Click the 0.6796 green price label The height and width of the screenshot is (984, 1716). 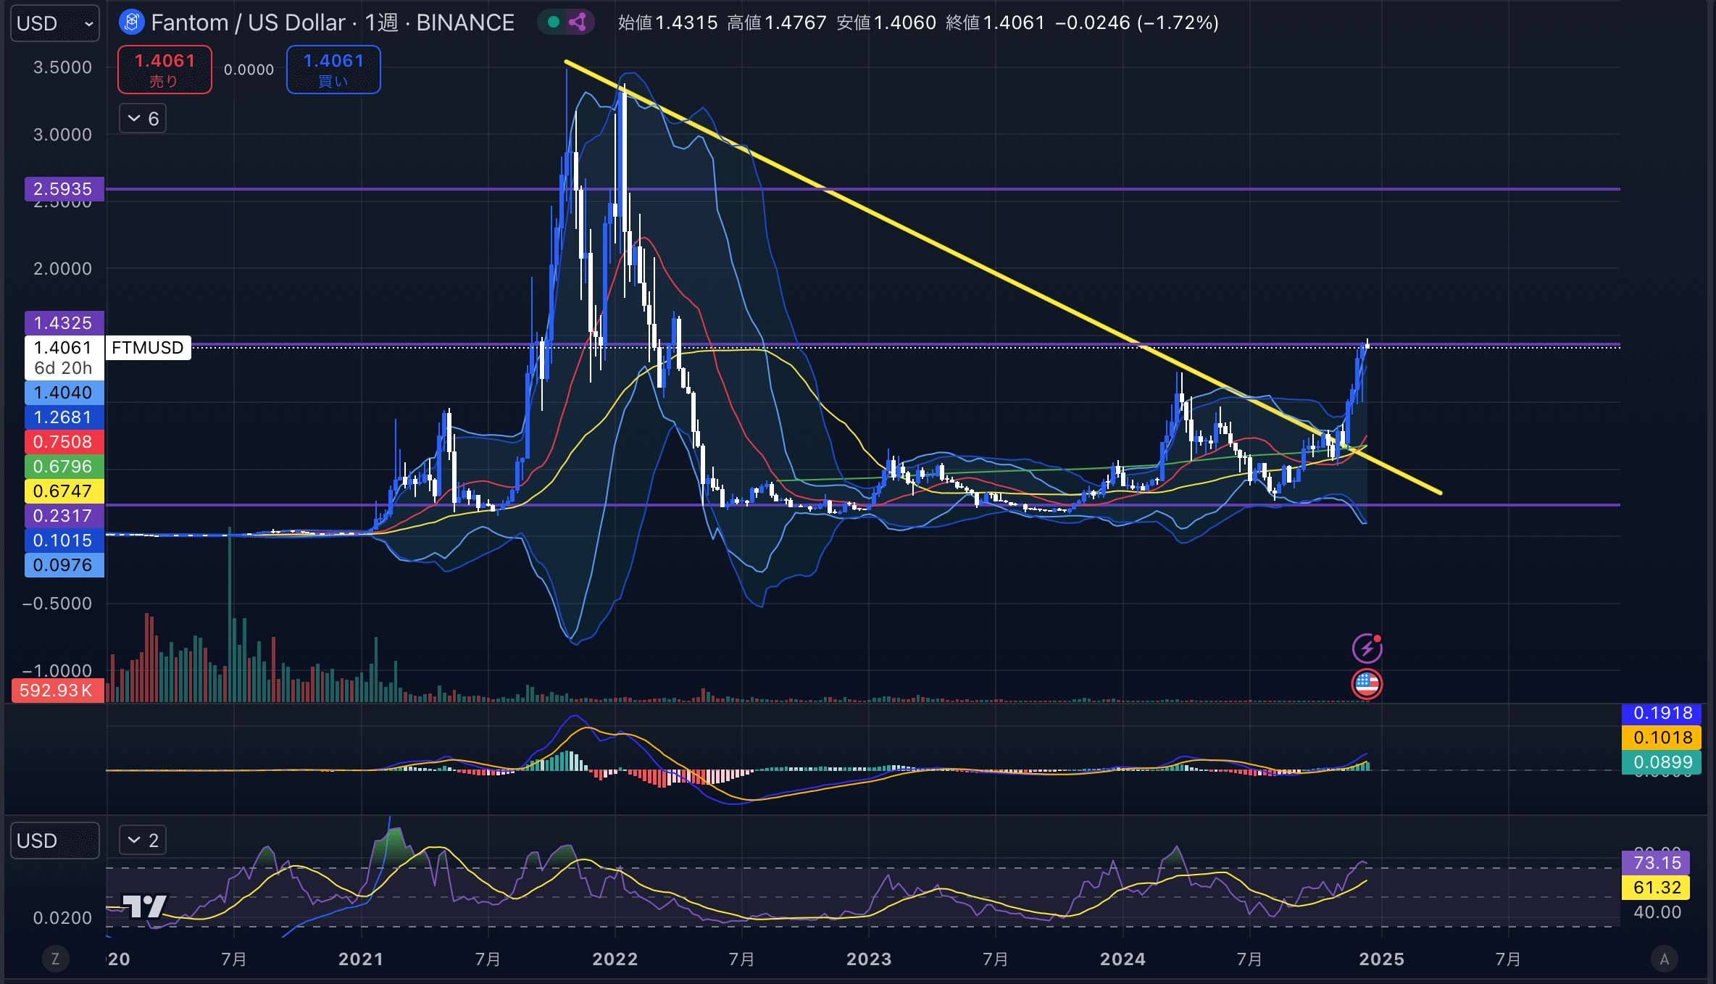(x=64, y=467)
